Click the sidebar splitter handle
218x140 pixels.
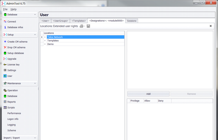[38, 89]
